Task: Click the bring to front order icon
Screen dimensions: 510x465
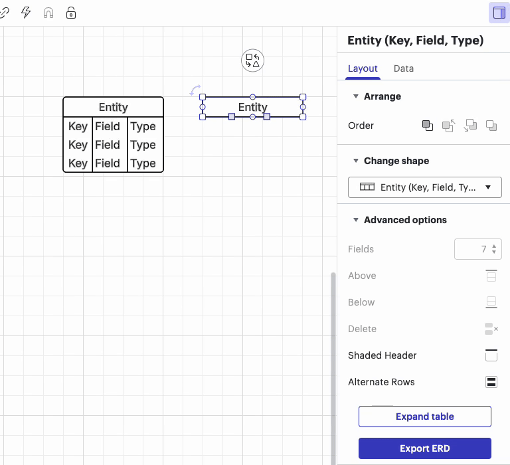Action: pyautogui.click(x=428, y=126)
